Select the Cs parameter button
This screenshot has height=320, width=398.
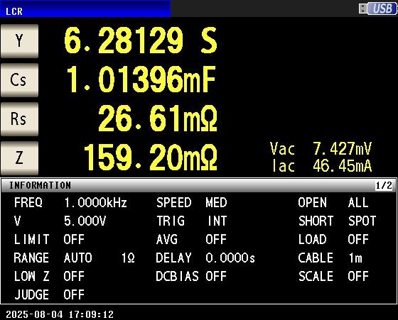coord(20,80)
